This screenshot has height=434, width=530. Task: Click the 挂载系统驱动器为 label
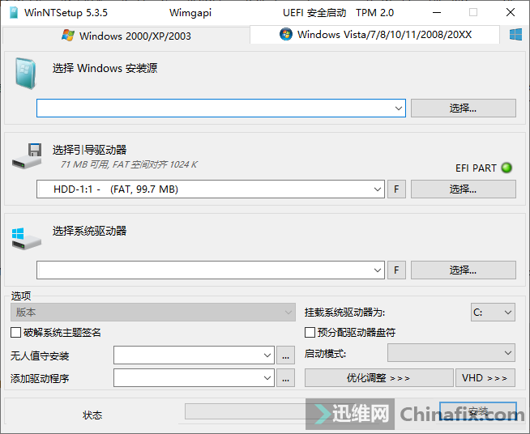click(x=344, y=313)
